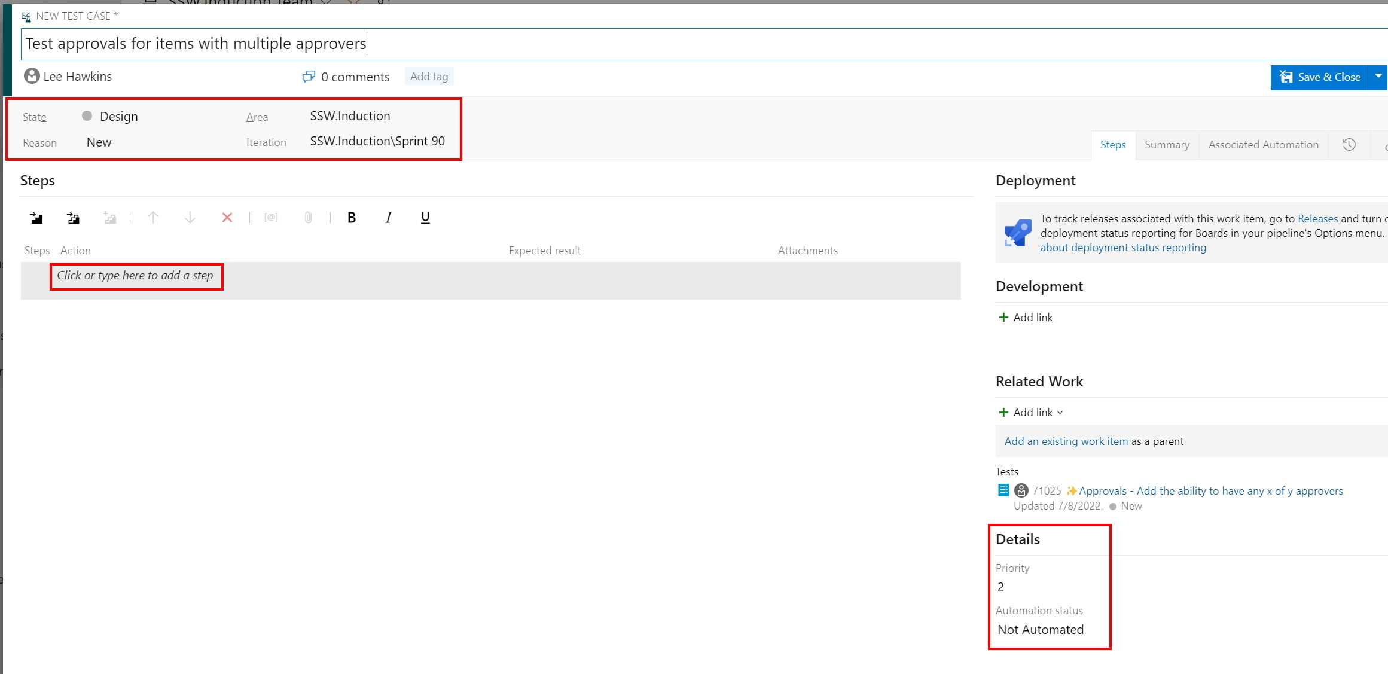This screenshot has width=1388, height=674.
Task: Click the comments discussion icon
Action: (309, 77)
